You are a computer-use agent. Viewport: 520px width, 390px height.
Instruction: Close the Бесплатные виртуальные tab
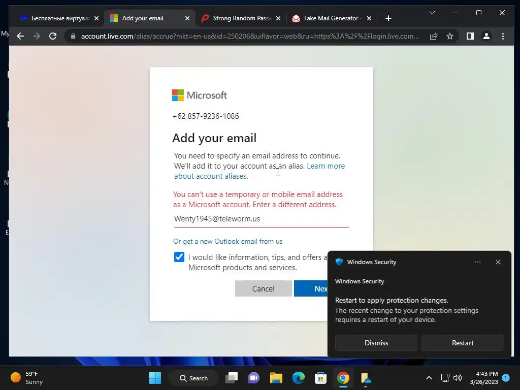[x=96, y=18]
